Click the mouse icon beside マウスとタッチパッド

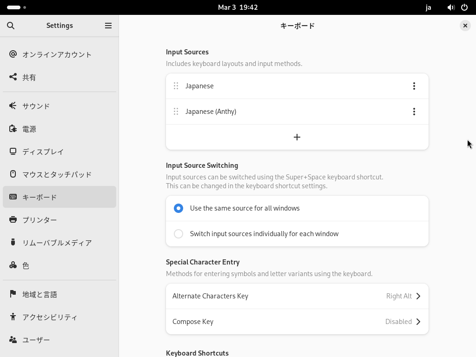[13, 174]
